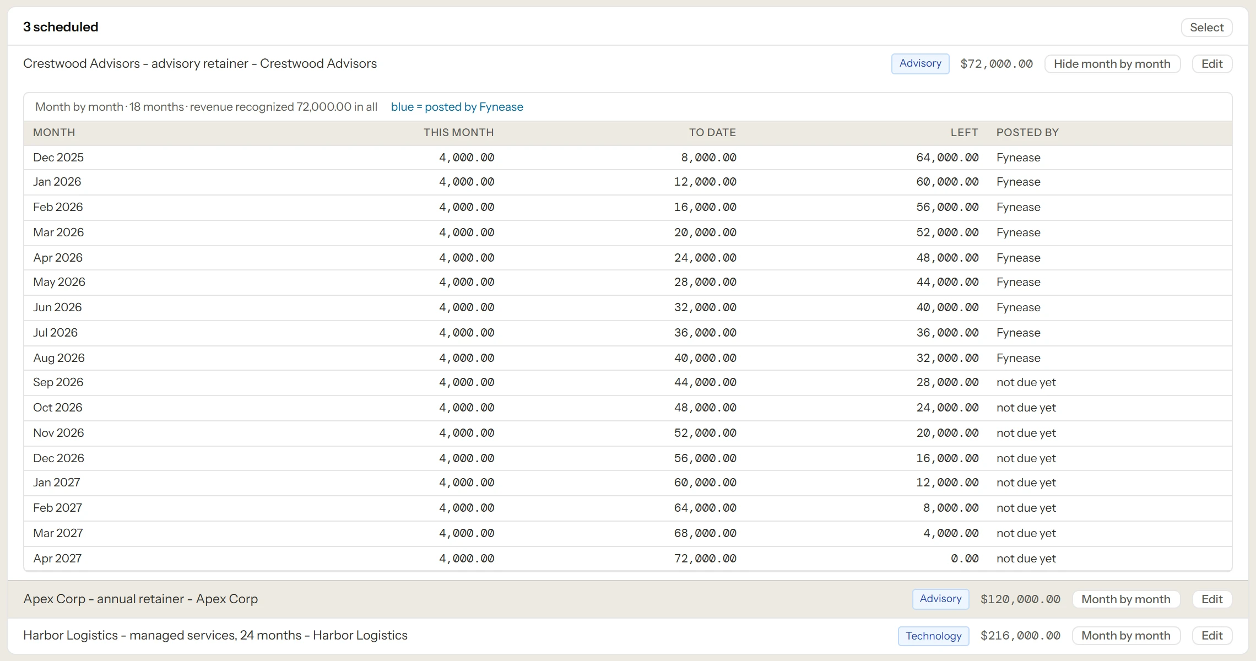Edit the Apex Corp annual retainer
The image size is (1256, 661).
pyautogui.click(x=1212, y=599)
